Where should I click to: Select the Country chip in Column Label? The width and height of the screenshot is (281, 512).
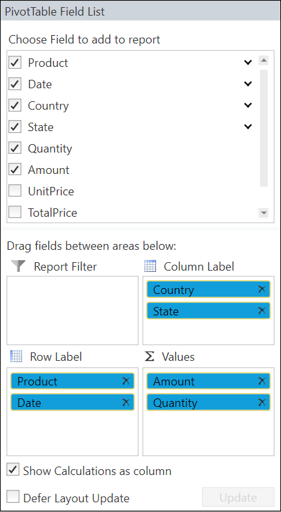click(x=208, y=289)
